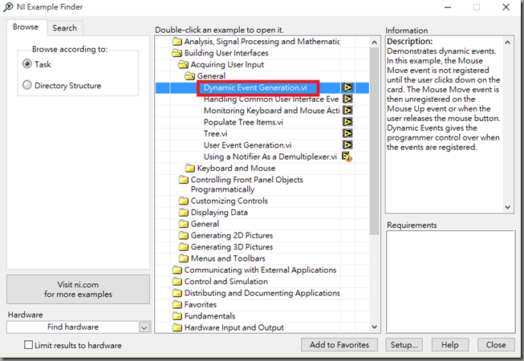
Task: Click the Menus and Toolbars folder icon
Action: pyautogui.click(x=183, y=258)
